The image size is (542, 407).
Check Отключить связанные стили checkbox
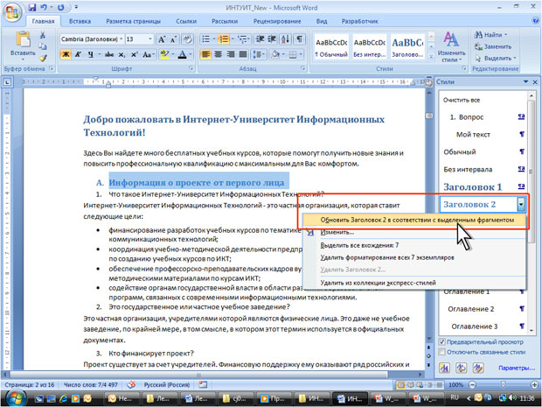point(441,352)
